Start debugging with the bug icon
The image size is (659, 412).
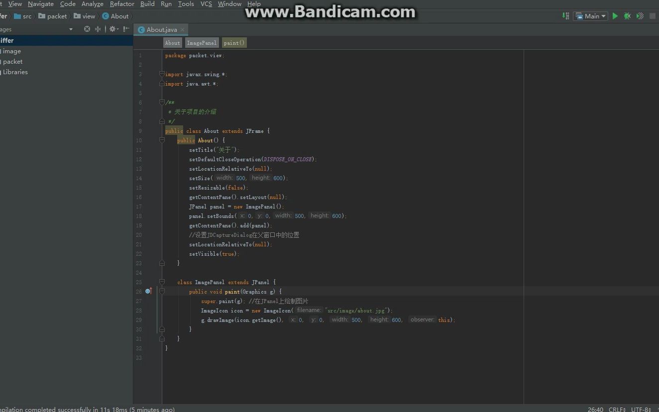627,16
